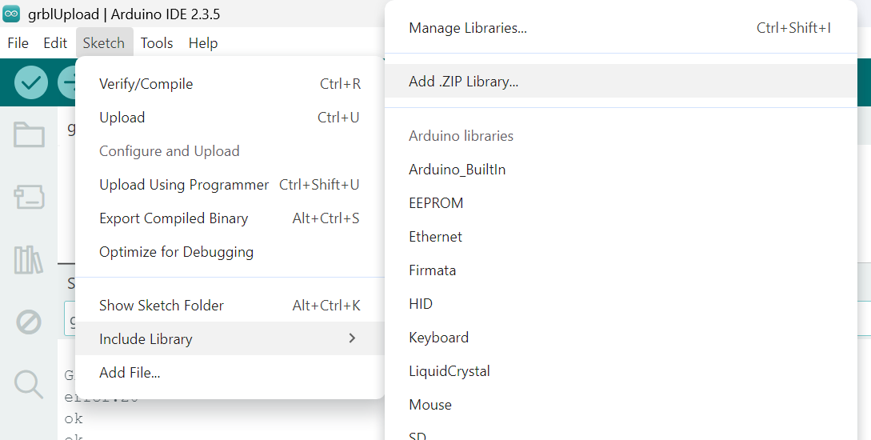Screen dimensions: 871x440
Task: Include the EEPROM library
Action: pyautogui.click(x=436, y=203)
